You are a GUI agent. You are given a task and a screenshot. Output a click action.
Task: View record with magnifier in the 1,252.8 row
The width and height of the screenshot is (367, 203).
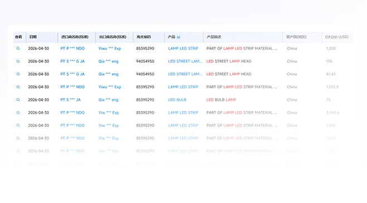click(18, 87)
